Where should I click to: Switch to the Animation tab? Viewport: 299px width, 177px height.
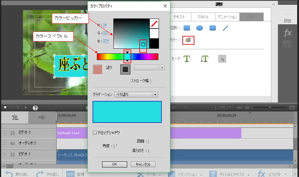click(227, 17)
